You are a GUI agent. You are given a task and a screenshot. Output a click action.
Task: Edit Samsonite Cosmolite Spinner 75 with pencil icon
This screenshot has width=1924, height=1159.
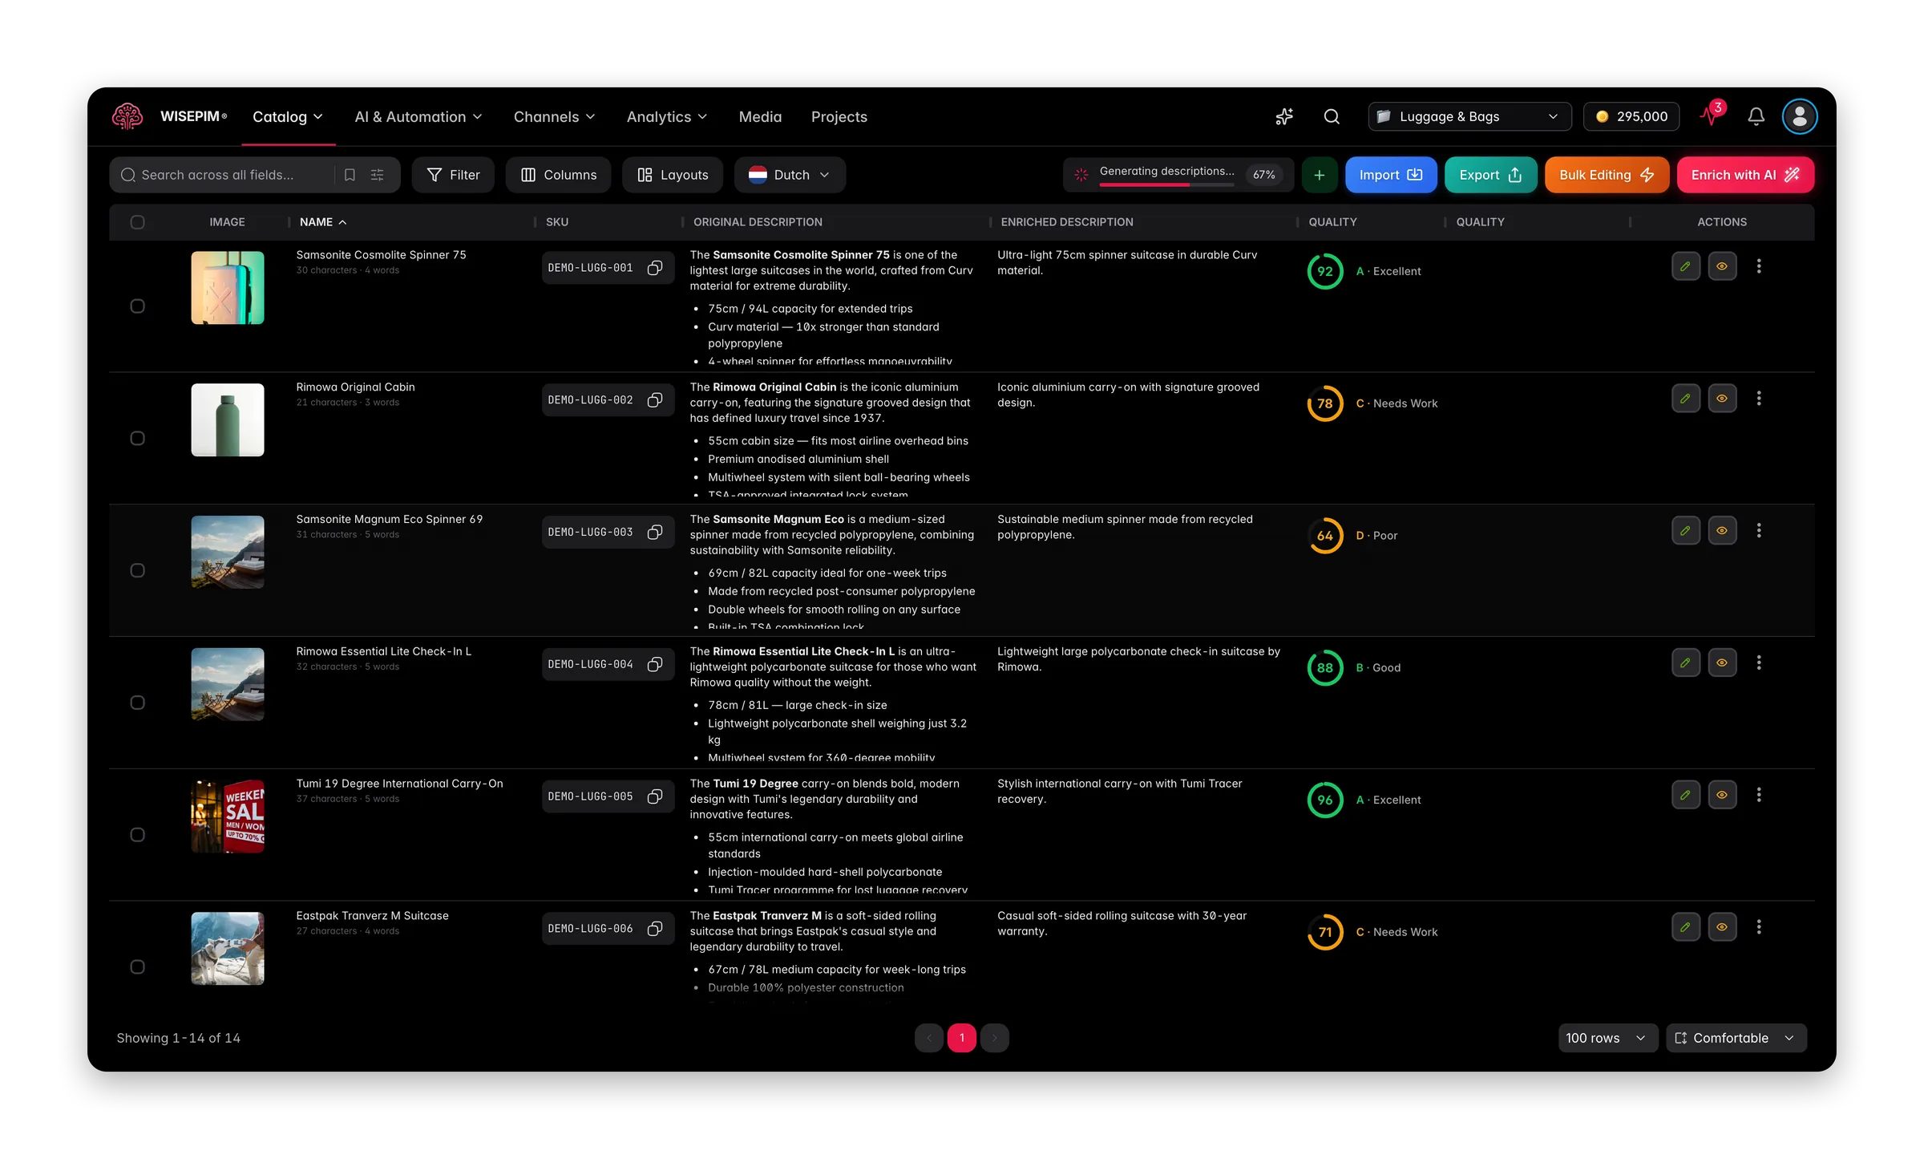point(1686,266)
